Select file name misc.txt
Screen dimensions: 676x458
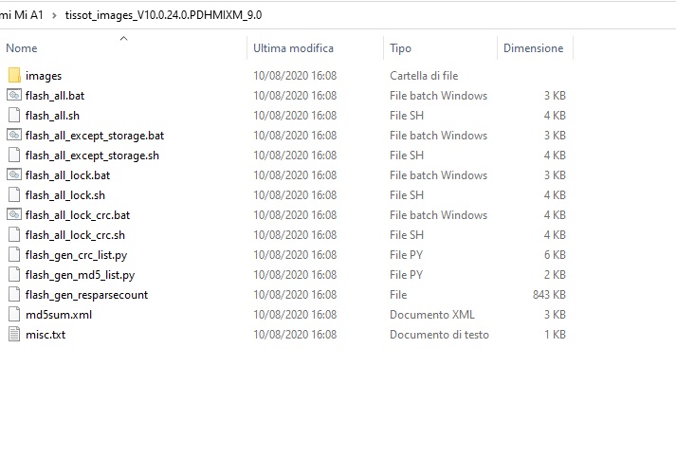tap(46, 334)
